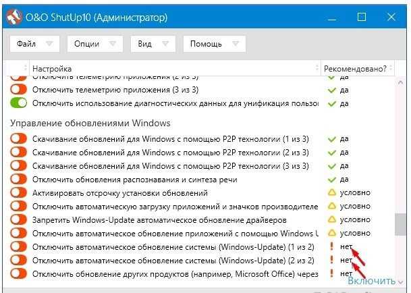Open the Опции menu
This screenshot has height=293, width=411.
pyautogui.click(x=95, y=44)
